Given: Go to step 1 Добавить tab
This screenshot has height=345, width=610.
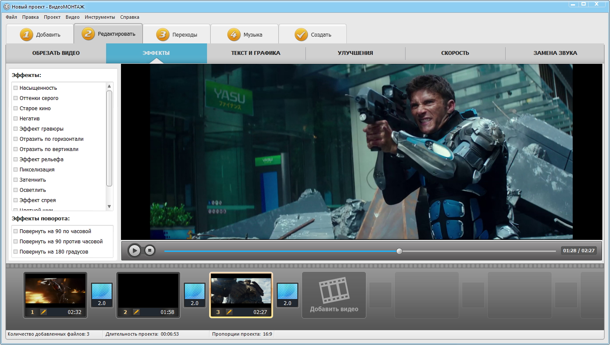Looking at the screenshot, I should point(40,34).
